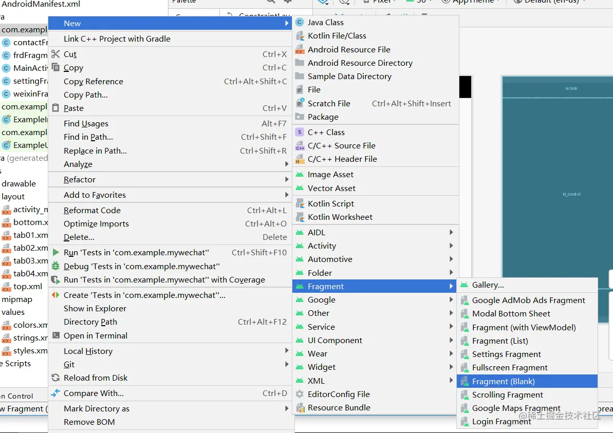
Task: Choose Show in Explorer entry
Action: pyautogui.click(x=170, y=308)
